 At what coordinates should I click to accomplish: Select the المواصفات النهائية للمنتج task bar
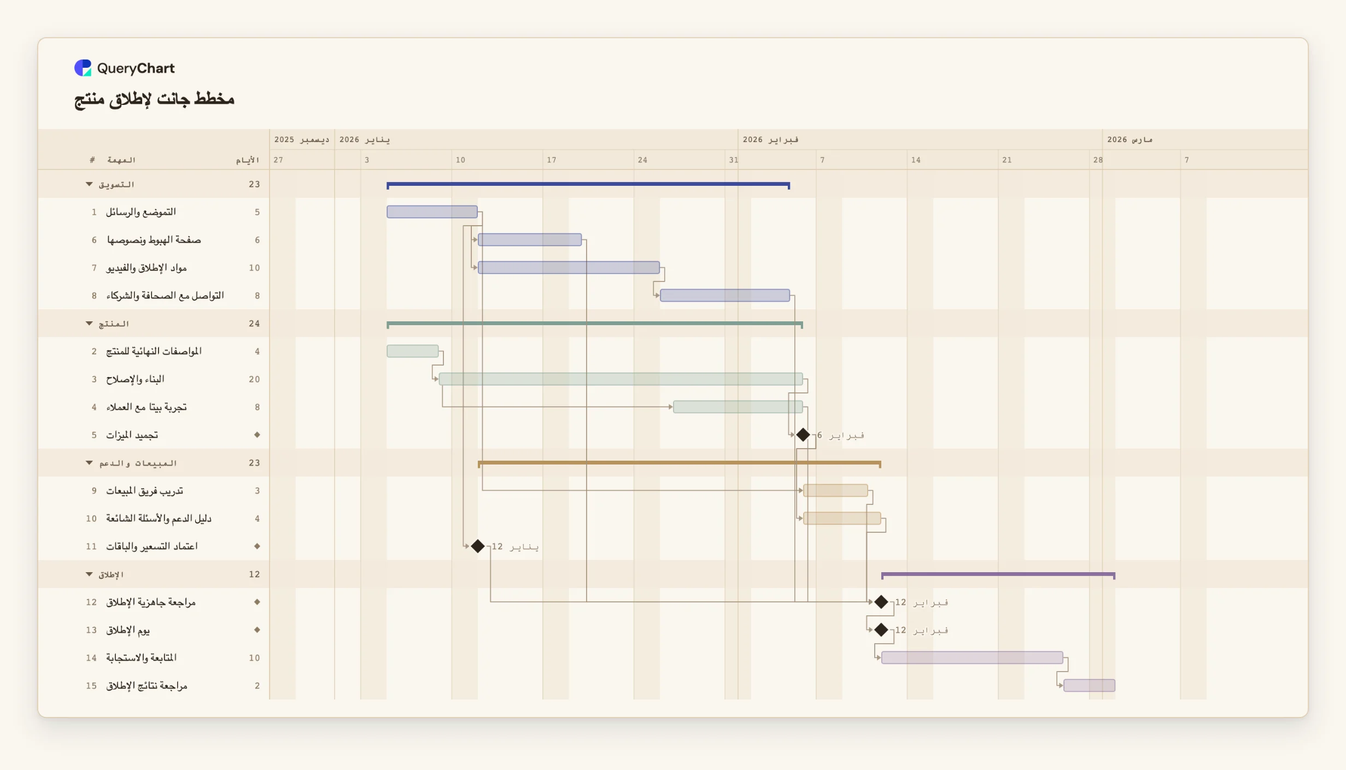point(413,351)
